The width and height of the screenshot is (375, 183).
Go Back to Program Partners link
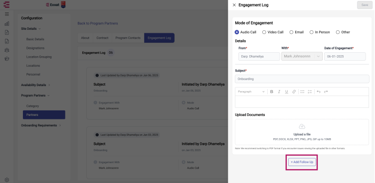tap(98, 23)
